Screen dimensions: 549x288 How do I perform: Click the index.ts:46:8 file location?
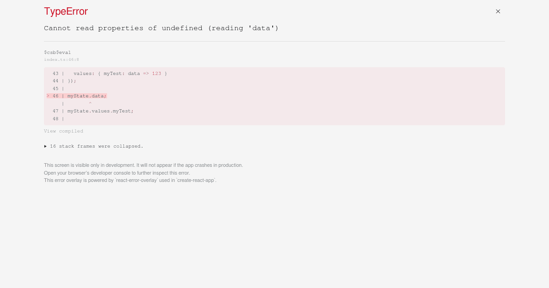tap(61, 59)
